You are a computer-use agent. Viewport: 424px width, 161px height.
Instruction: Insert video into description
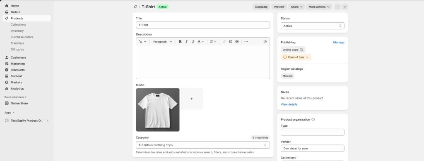pos(237,42)
